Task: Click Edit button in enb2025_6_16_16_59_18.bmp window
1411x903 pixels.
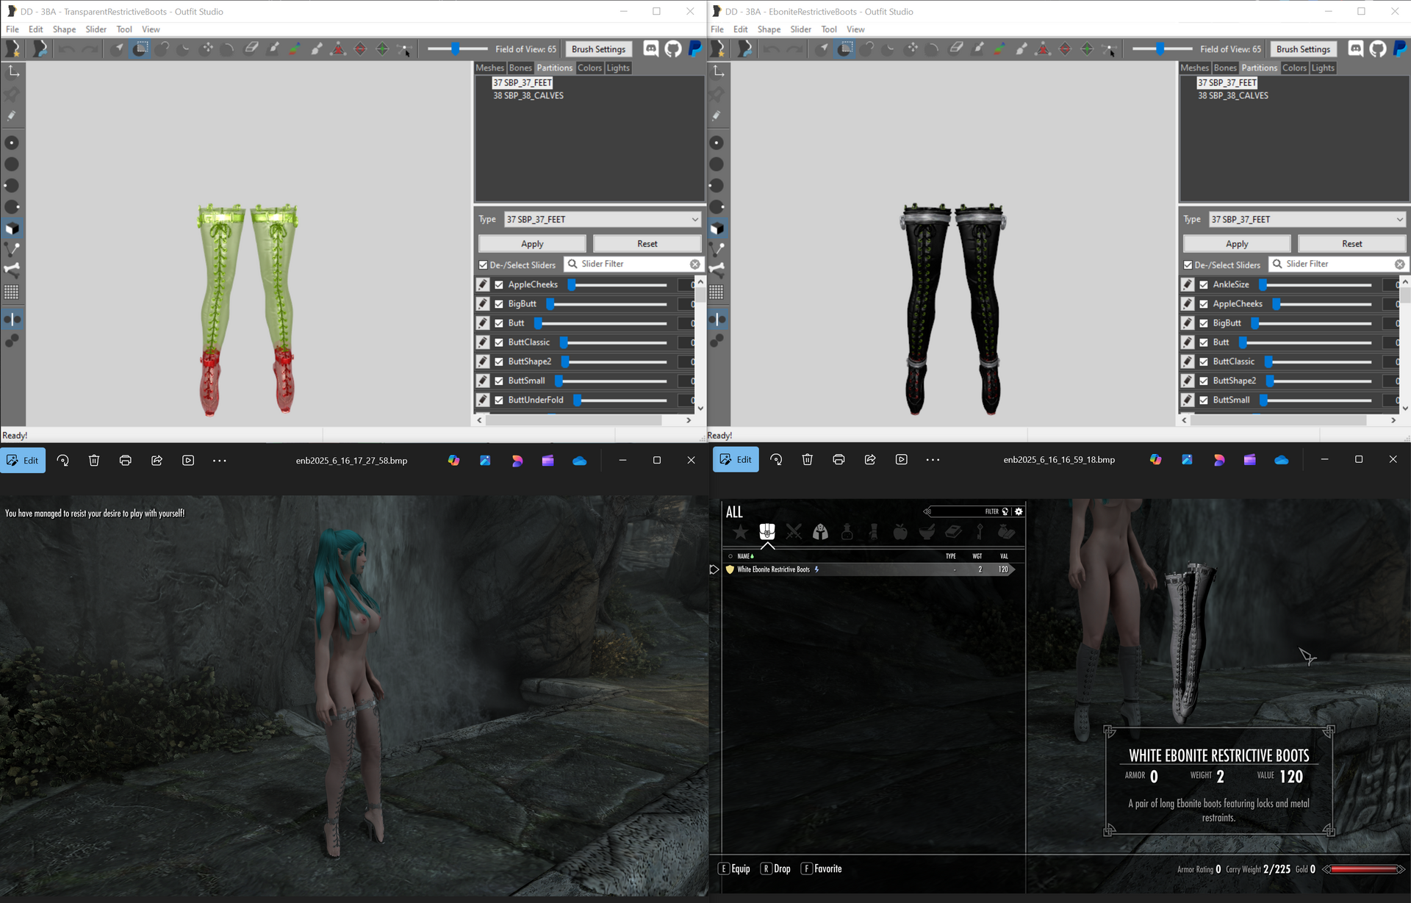Action: [x=736, y=460]
